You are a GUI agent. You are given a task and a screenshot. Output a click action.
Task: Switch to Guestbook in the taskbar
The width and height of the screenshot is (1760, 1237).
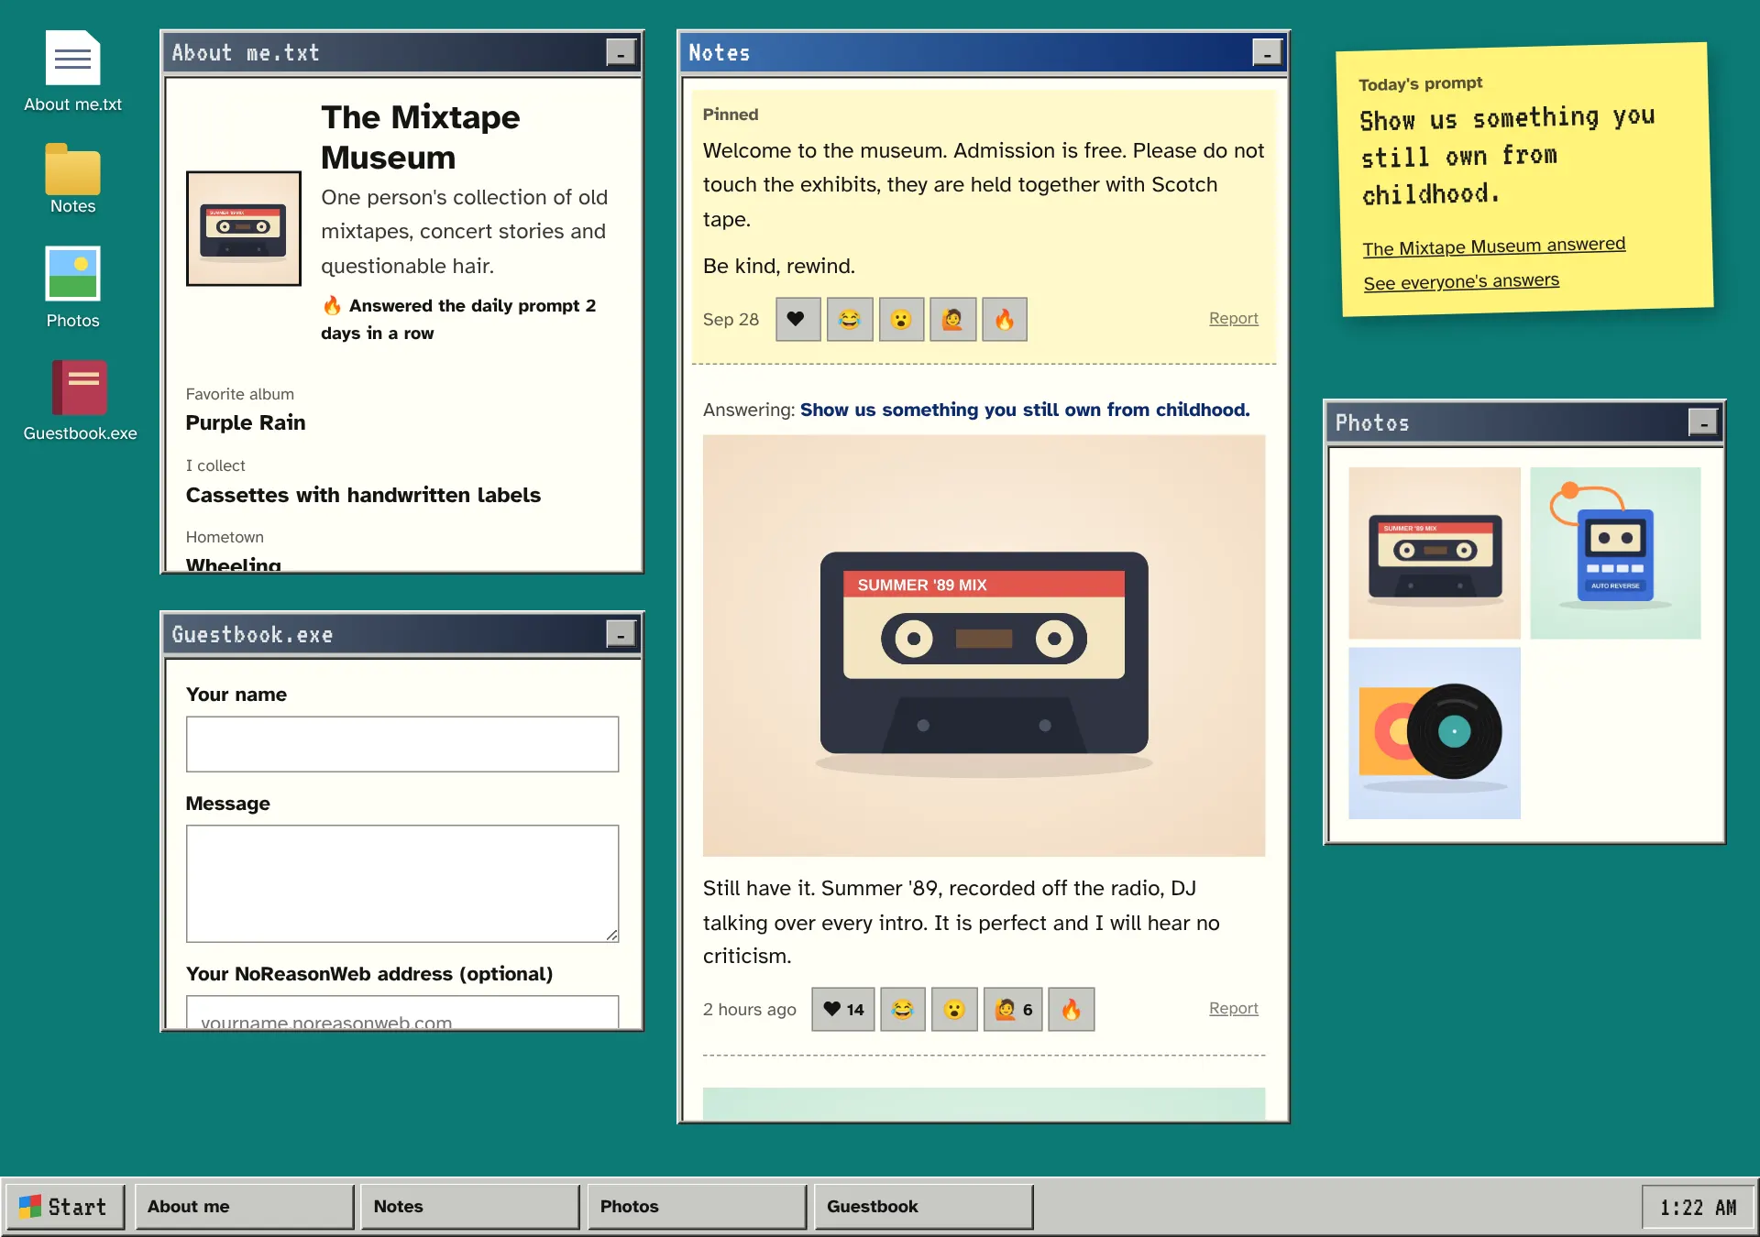click(x=923, y=1207)
